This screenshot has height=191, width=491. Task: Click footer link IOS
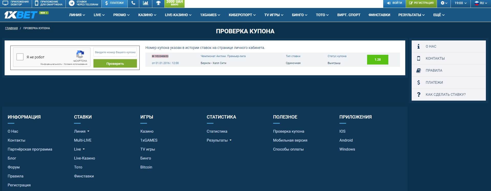(x=342, y=131)
